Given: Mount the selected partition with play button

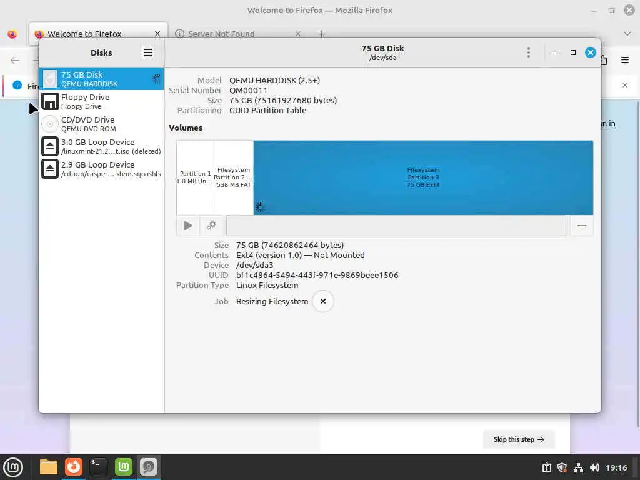Looking at the screenshot, I should pyautogui.click(x=188, y=226).
